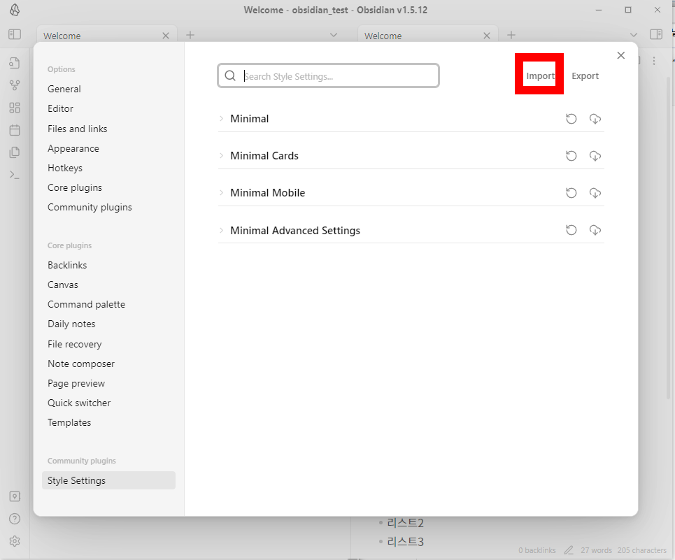Viewport: 675px width, 560px height.
Task: Expand Minimal Advanced Settings section
Action: coord(221,230)
